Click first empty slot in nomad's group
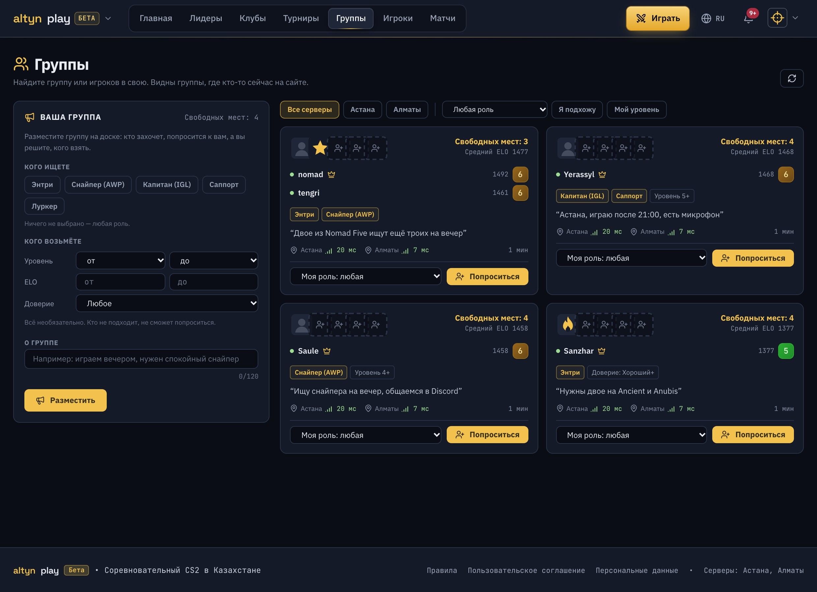 click(x=338, y=148)
